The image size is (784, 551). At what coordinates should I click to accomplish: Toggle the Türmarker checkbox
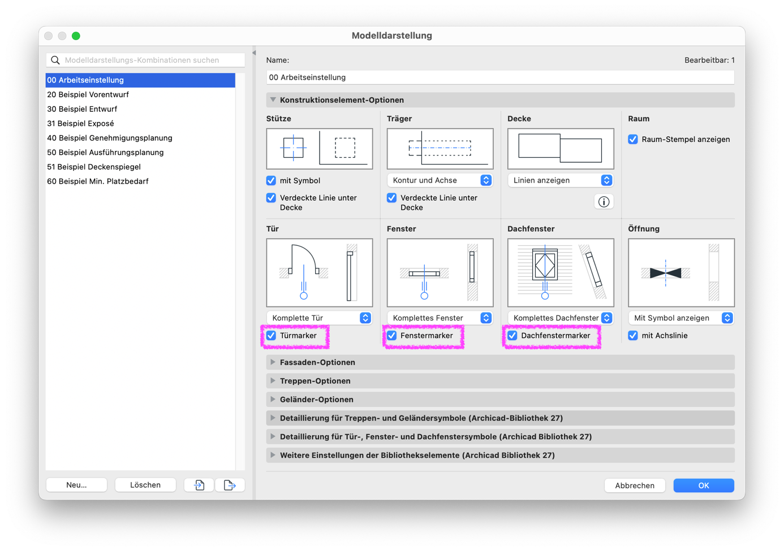point(272,336)
